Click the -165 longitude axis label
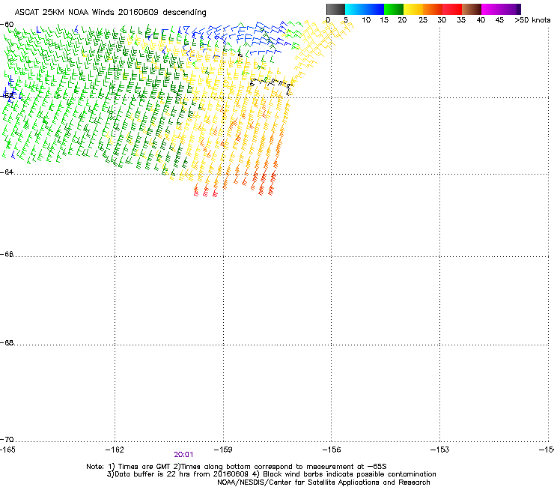 (x=7, y=450)
